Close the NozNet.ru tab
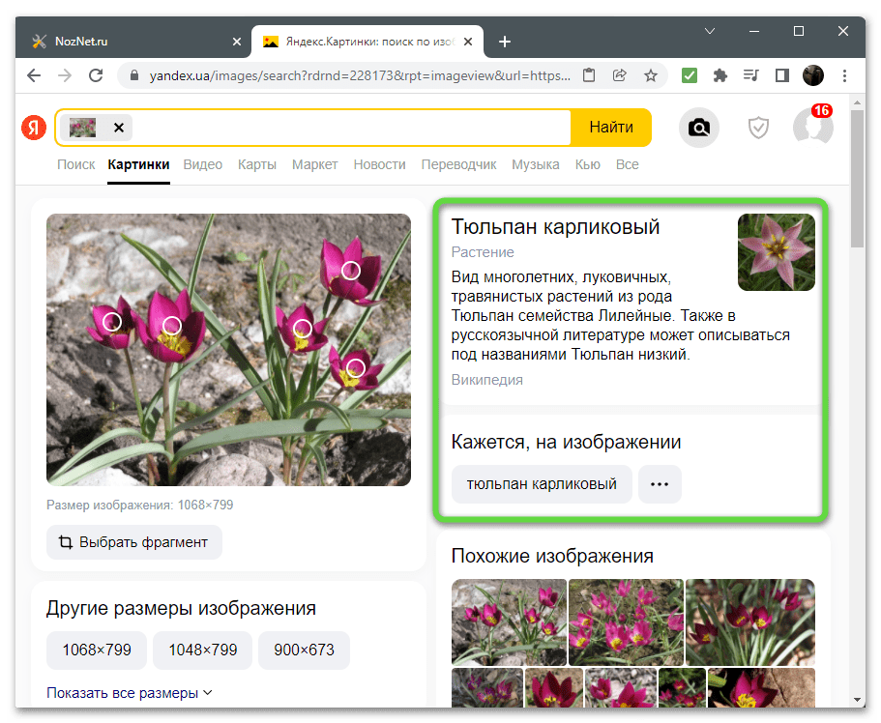This screenshot has width=881, height=723. (x=237, y=42)
